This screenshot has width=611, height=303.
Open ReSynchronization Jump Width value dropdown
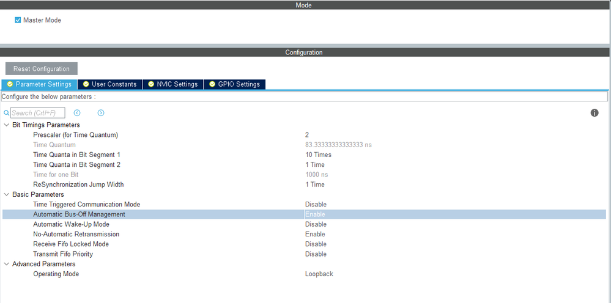(x=315, y=184)
